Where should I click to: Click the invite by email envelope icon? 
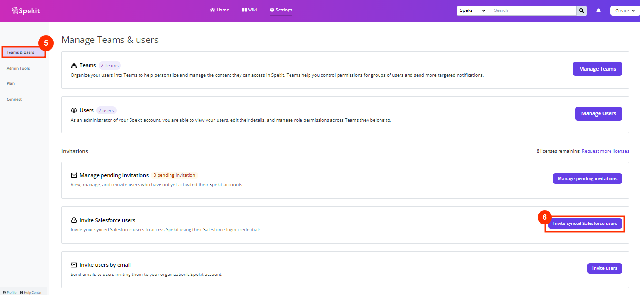tap(74, 265)
